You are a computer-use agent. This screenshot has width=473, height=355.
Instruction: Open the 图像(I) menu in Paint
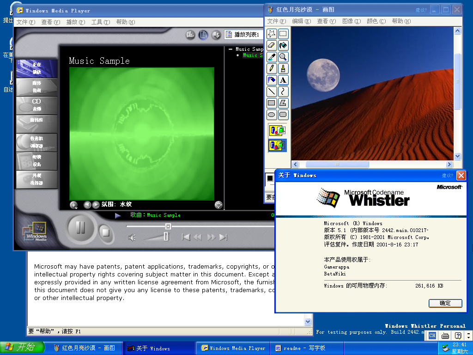(351, 21)
